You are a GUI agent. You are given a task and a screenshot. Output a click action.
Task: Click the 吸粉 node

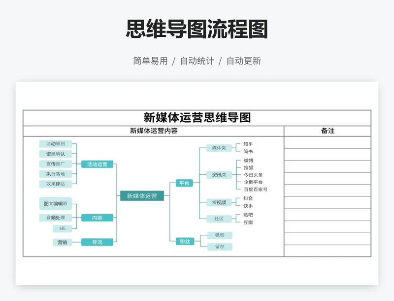[x=220, y=235]
